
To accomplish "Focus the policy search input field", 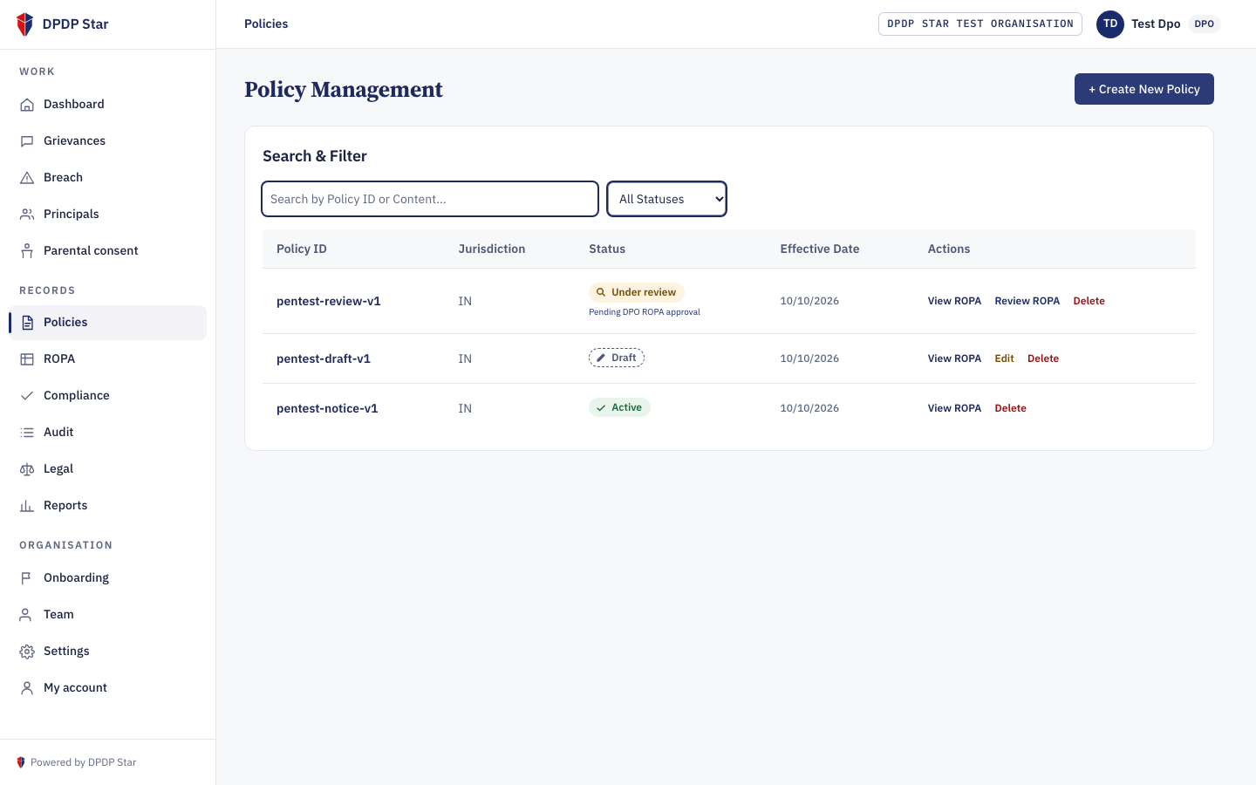I will pos(430,199).
